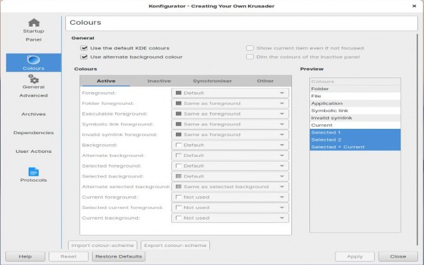This screenshot has height=265, width=424.
Task: Go to the User Actions sidebar entry
Action: pos(33,152)
